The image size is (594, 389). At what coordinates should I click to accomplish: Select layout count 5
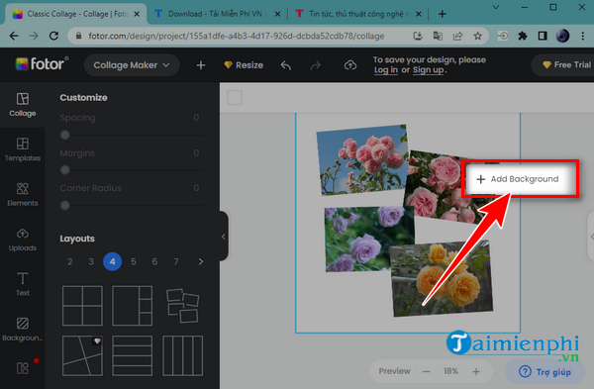click(134, 261)
